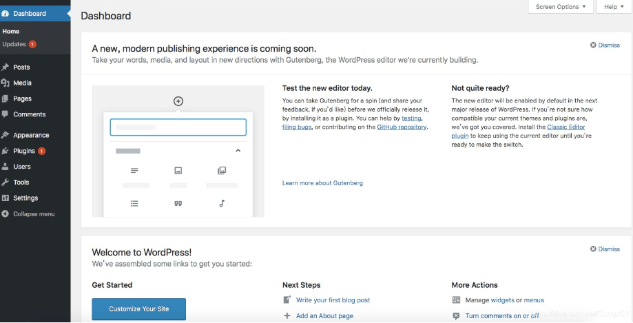Open the menus link
Image resolution: width=633 pixels, height=323 pixels.
click(534, 300)
